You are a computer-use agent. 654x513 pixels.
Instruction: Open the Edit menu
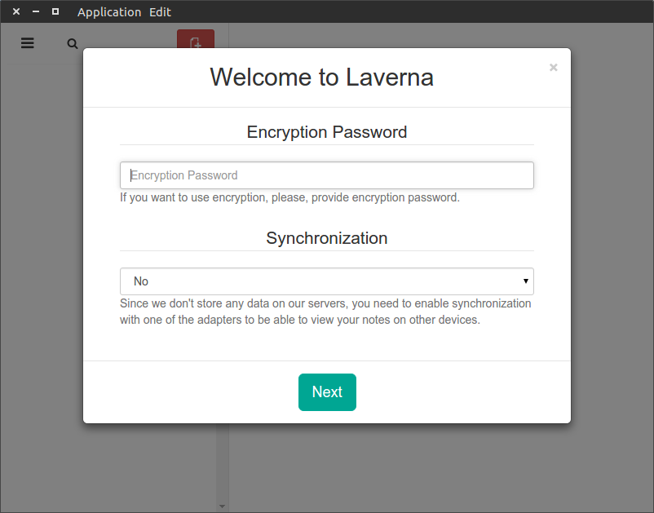pyautogui.click(x=160, y=12)
